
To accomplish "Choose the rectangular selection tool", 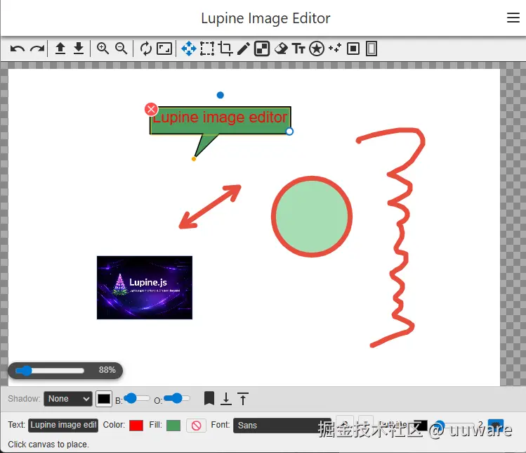I will (207, 49).
